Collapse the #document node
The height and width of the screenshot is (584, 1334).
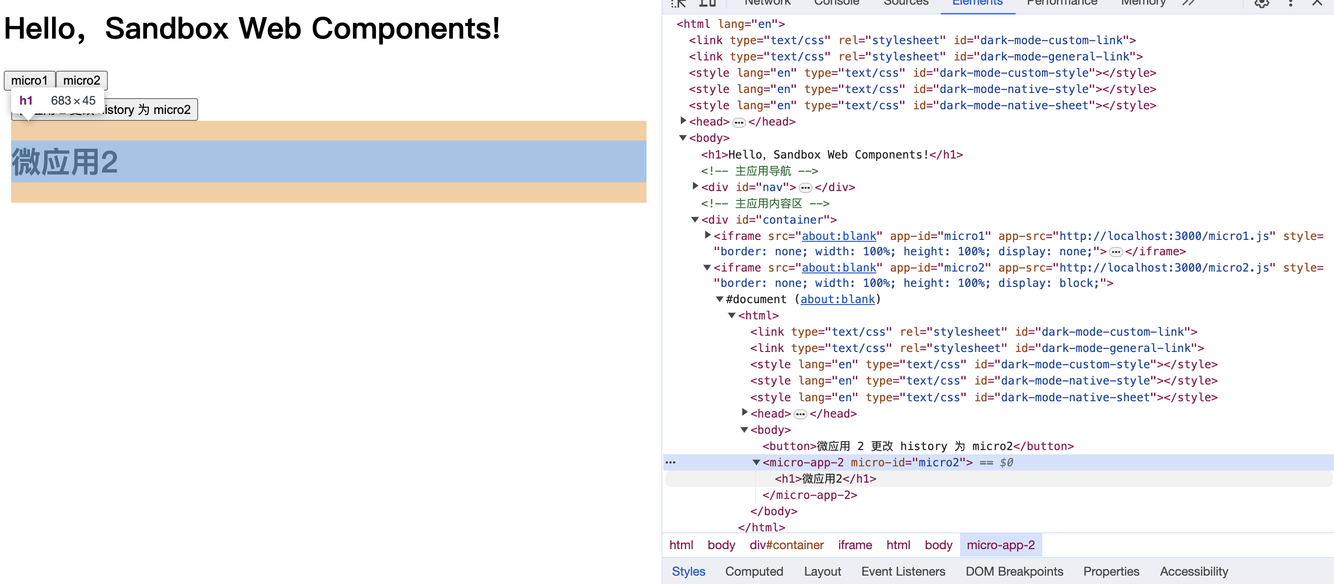[720, 299]
